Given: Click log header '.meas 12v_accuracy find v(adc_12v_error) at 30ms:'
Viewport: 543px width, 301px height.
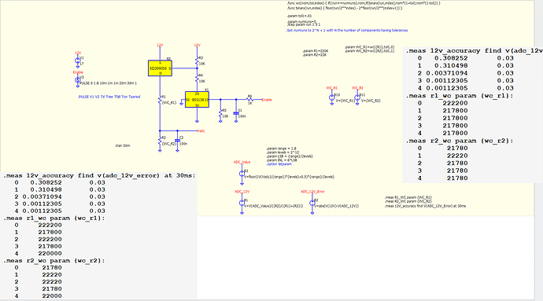Looking at the screenshot, I should [99, 175].
